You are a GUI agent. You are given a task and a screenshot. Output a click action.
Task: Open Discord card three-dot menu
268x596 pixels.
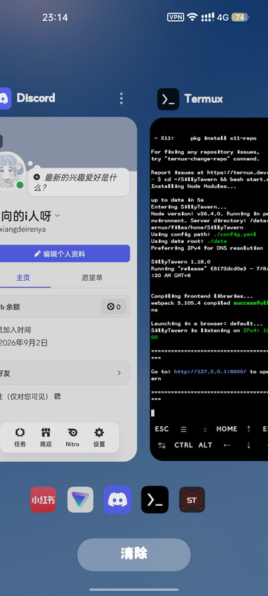(121, 98)
